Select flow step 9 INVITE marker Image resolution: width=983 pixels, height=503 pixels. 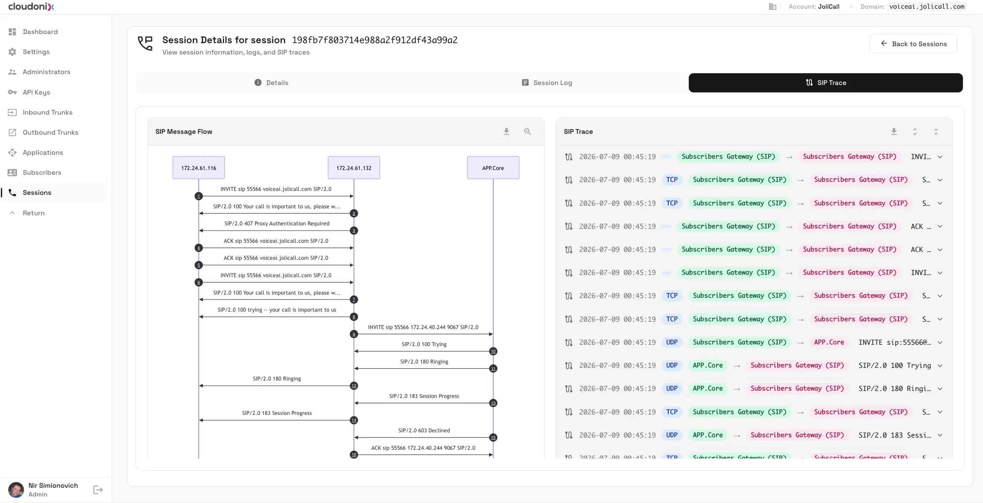click(x=354, y=334)
